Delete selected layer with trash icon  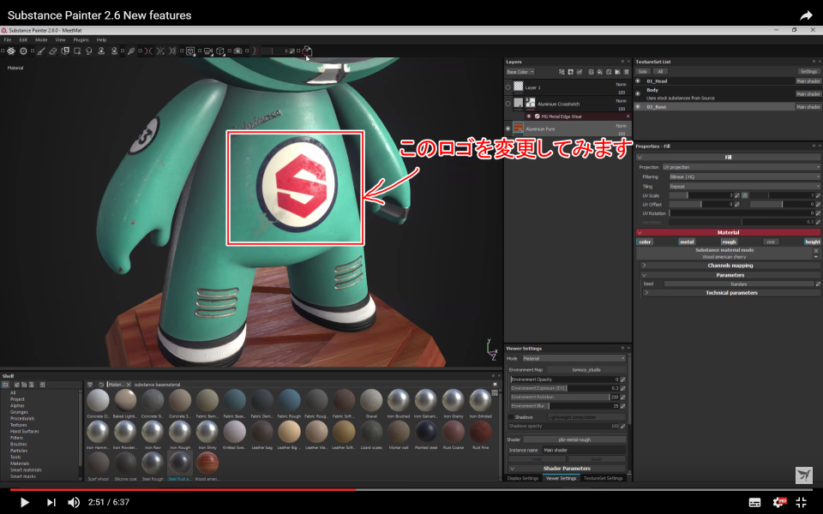[x=626, y=72]
